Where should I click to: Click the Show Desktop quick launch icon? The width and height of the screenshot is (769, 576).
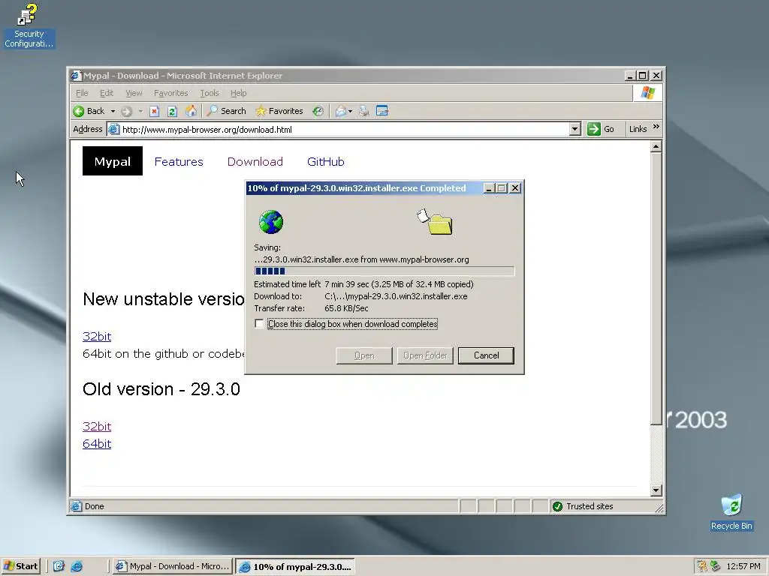59,566
